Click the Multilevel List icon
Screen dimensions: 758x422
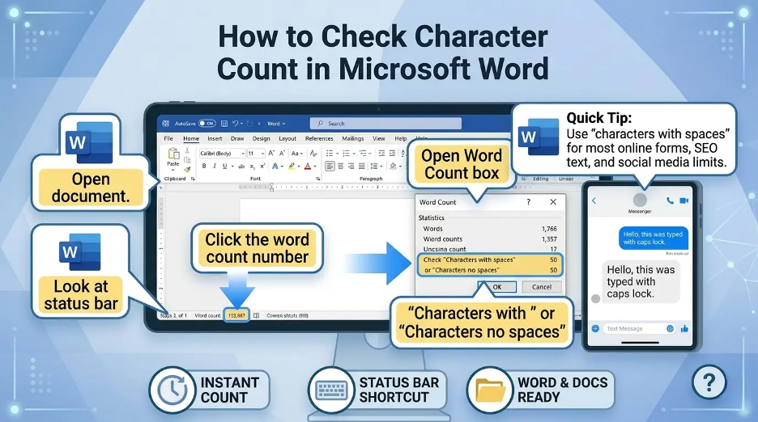[363, 153]
